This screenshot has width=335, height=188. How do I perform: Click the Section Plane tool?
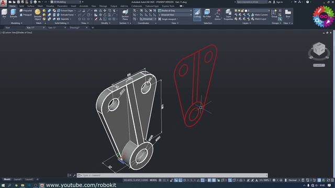pos(125,15)
